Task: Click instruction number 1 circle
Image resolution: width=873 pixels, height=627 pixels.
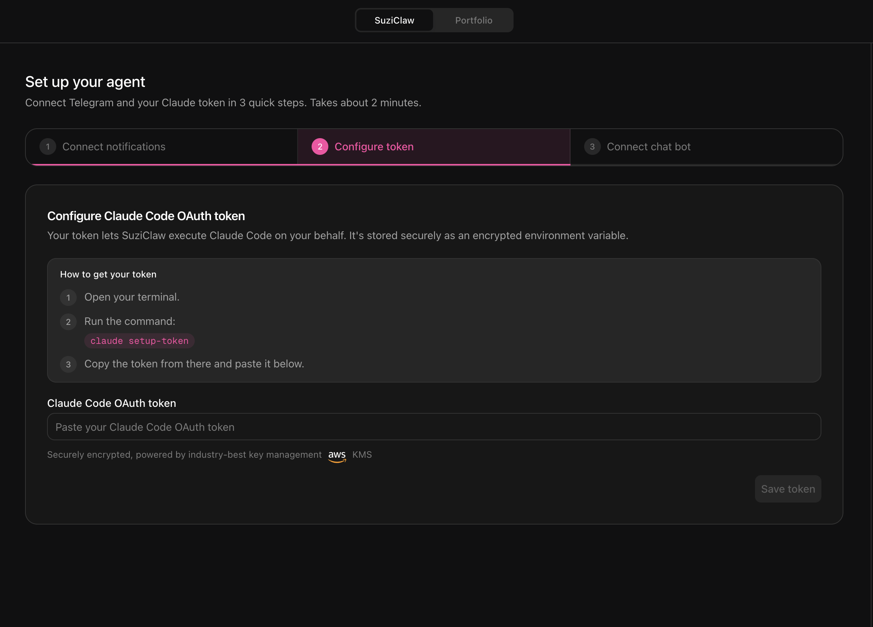Action: [68, 298]
